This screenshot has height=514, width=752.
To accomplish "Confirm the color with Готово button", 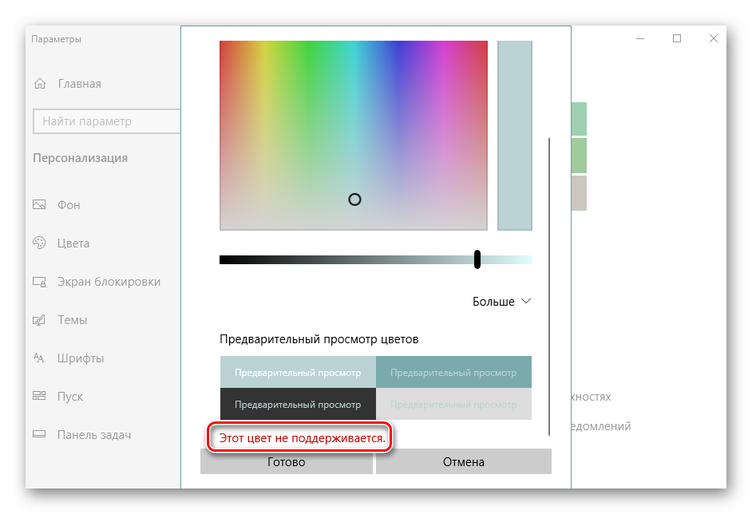I will [x=286, y=462].
